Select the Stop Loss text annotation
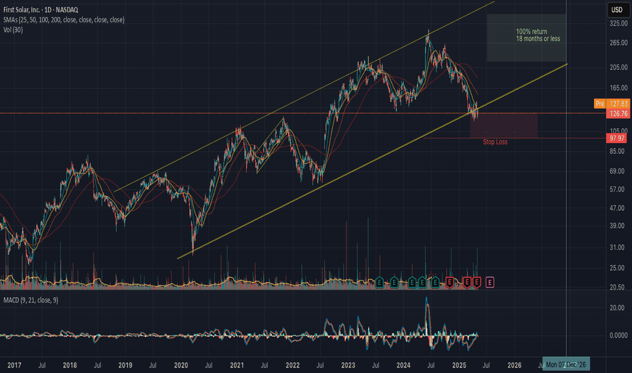The width and height of the screenshot is (632, 373). point(495,142)
